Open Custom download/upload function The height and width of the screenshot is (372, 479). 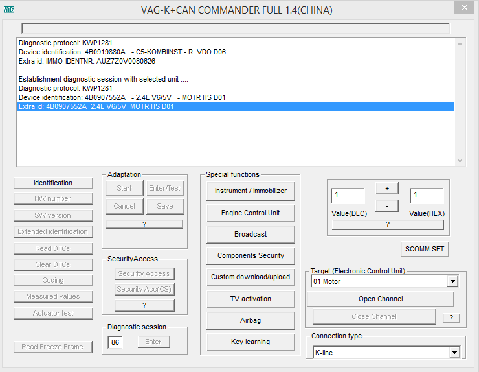(x=251, y=277)
